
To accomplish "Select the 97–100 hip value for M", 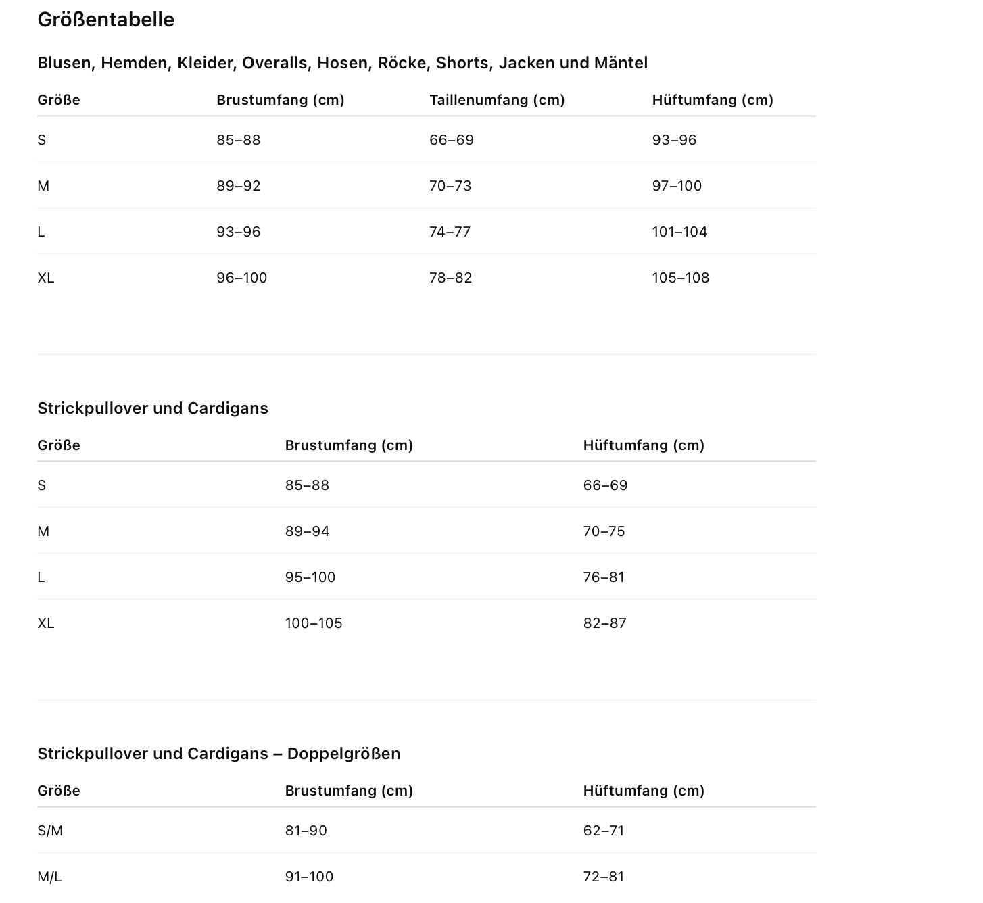I will click(677, 186).
